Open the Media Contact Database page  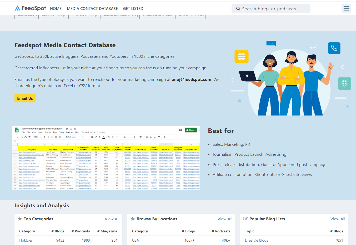[92, 9]
